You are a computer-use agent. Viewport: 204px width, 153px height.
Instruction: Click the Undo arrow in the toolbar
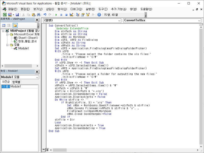click(45, 15)
